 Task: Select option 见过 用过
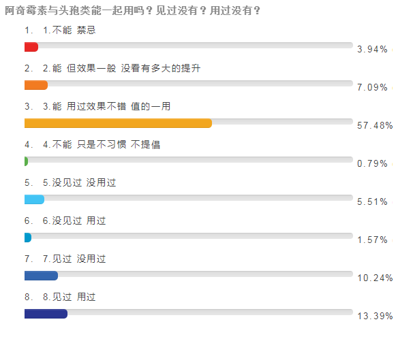[x=70, y=297]
